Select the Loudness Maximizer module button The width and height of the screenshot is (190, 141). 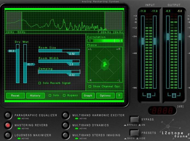click(9, 135)
